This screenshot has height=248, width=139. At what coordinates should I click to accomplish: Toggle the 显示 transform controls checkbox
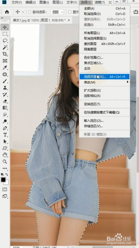point(70,12)
